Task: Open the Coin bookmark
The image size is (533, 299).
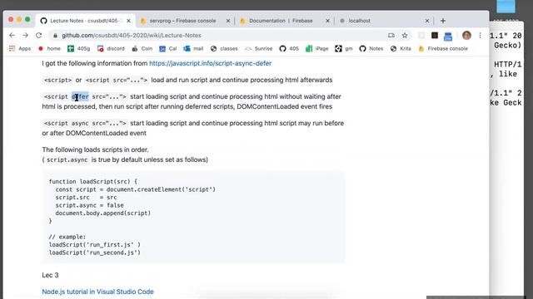Action: tap(142, 48)
